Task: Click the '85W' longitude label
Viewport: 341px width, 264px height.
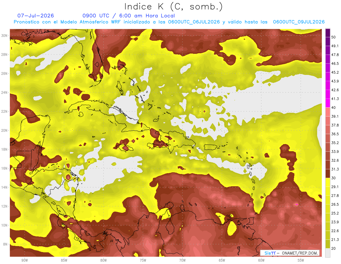Action: (x=64, y=260)
